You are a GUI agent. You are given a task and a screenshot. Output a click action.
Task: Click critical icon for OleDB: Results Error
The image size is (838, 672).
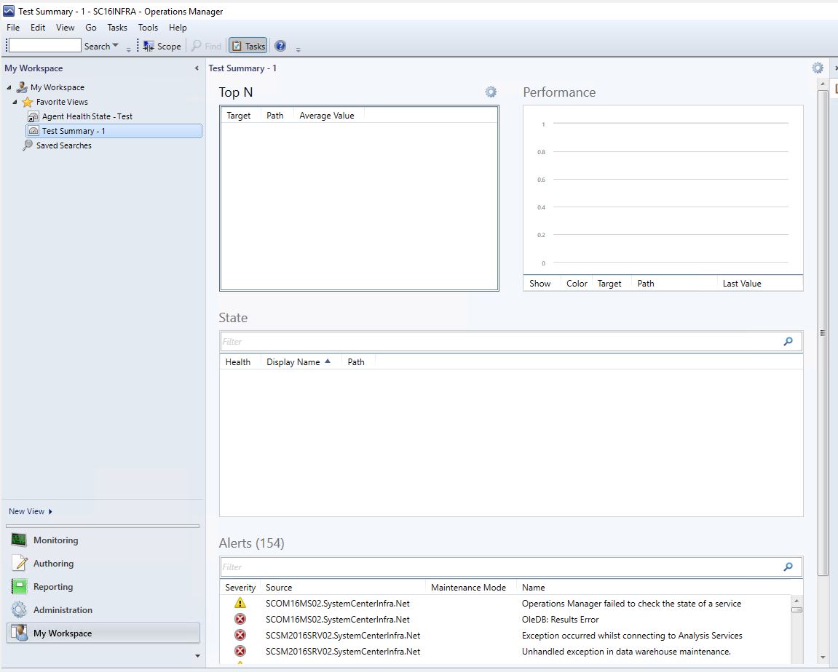point(240,619)
